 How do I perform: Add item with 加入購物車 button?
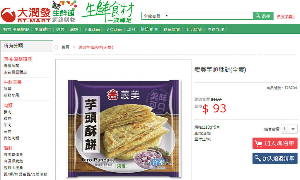click(275, 143)
